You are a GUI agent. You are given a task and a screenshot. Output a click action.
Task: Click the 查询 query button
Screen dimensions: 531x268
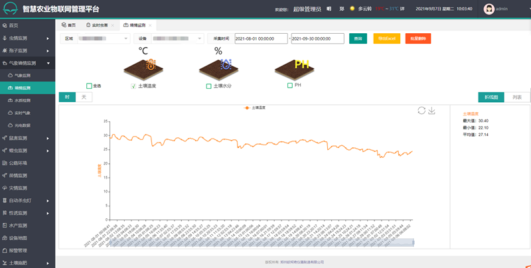tap(358, 38)
